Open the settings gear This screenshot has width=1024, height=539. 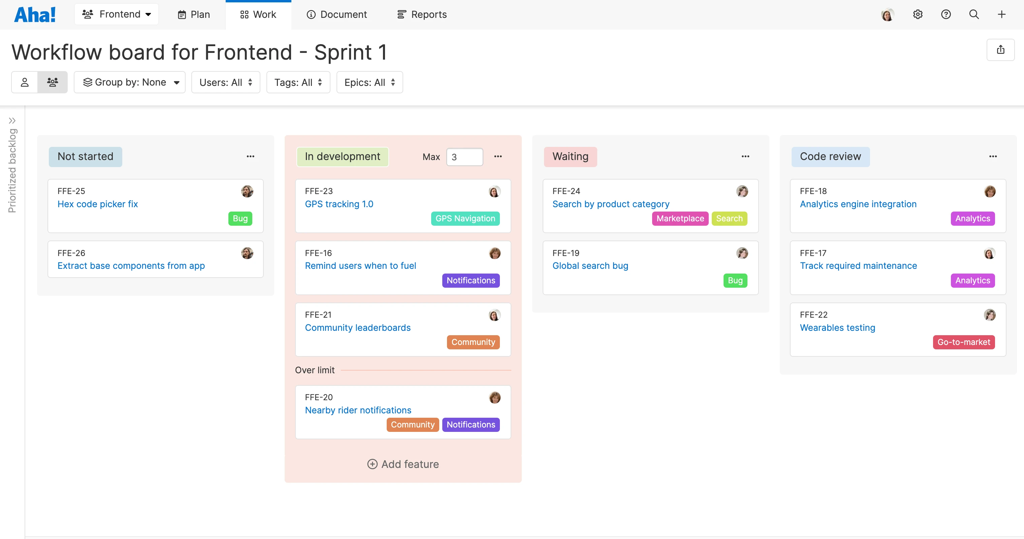[x=918, y=14]
